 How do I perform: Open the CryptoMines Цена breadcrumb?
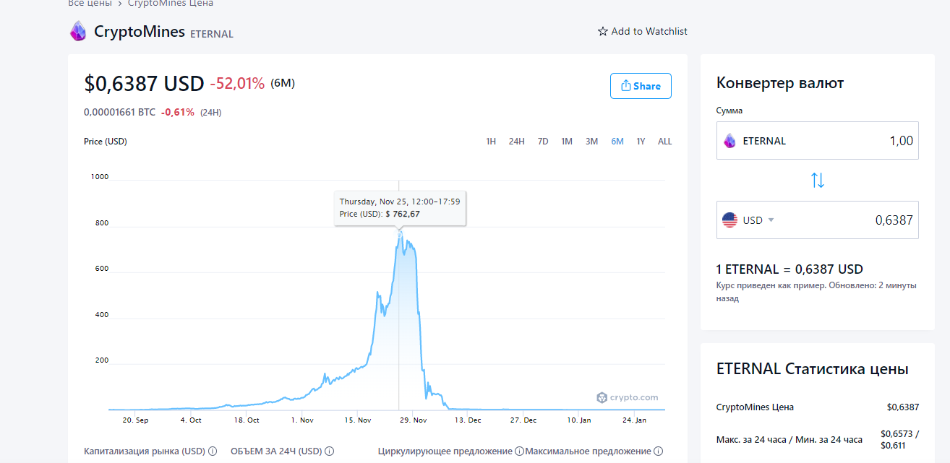171,4
